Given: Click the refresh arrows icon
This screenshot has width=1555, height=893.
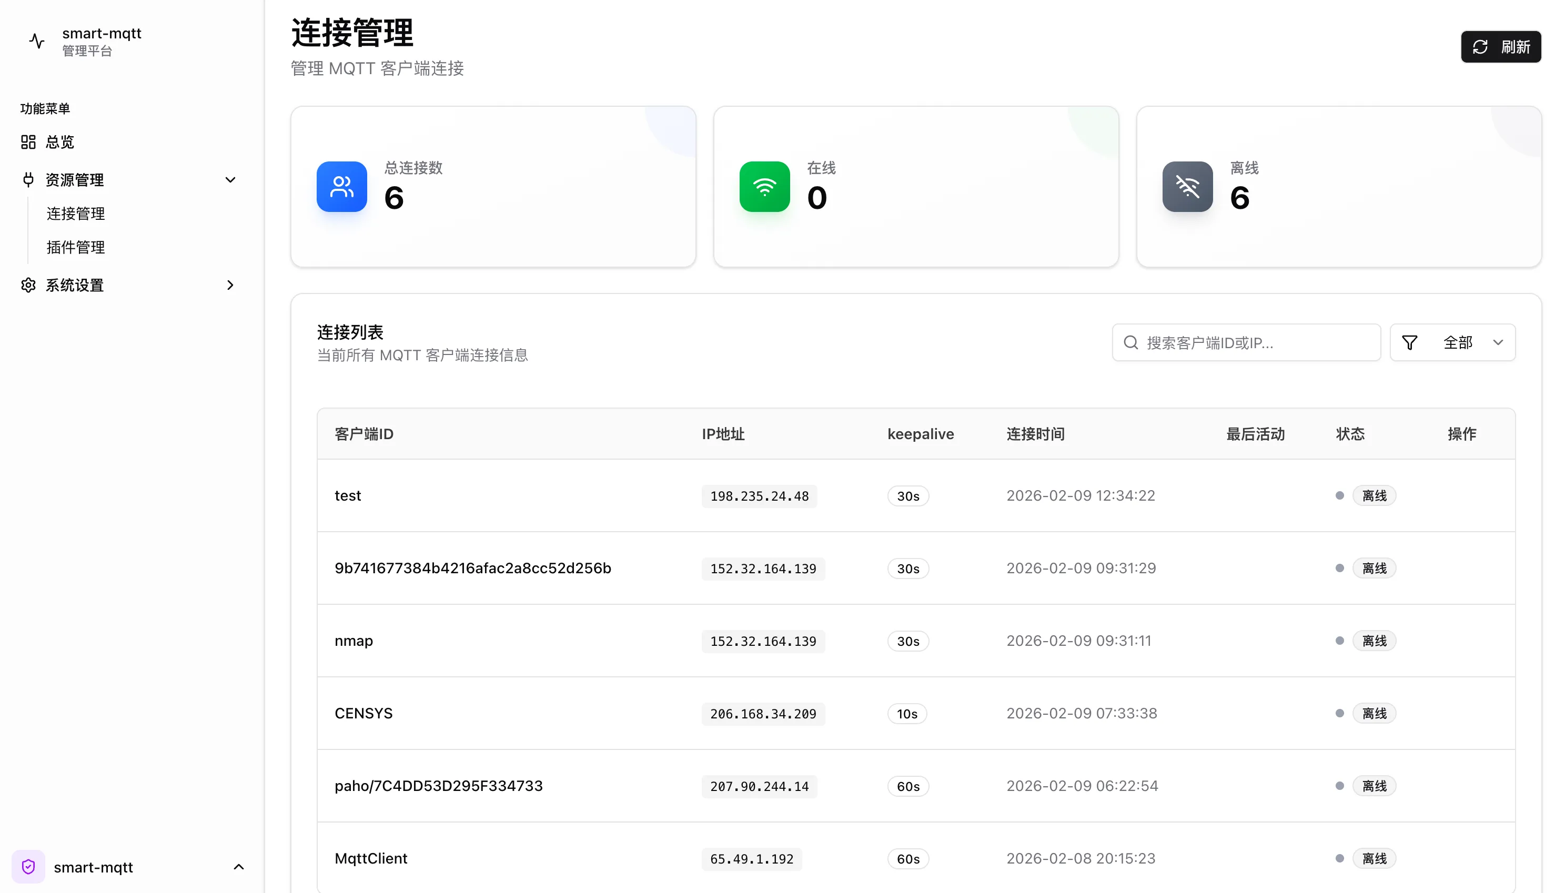Looking at the screenshot, I should tap(1480, 47).
